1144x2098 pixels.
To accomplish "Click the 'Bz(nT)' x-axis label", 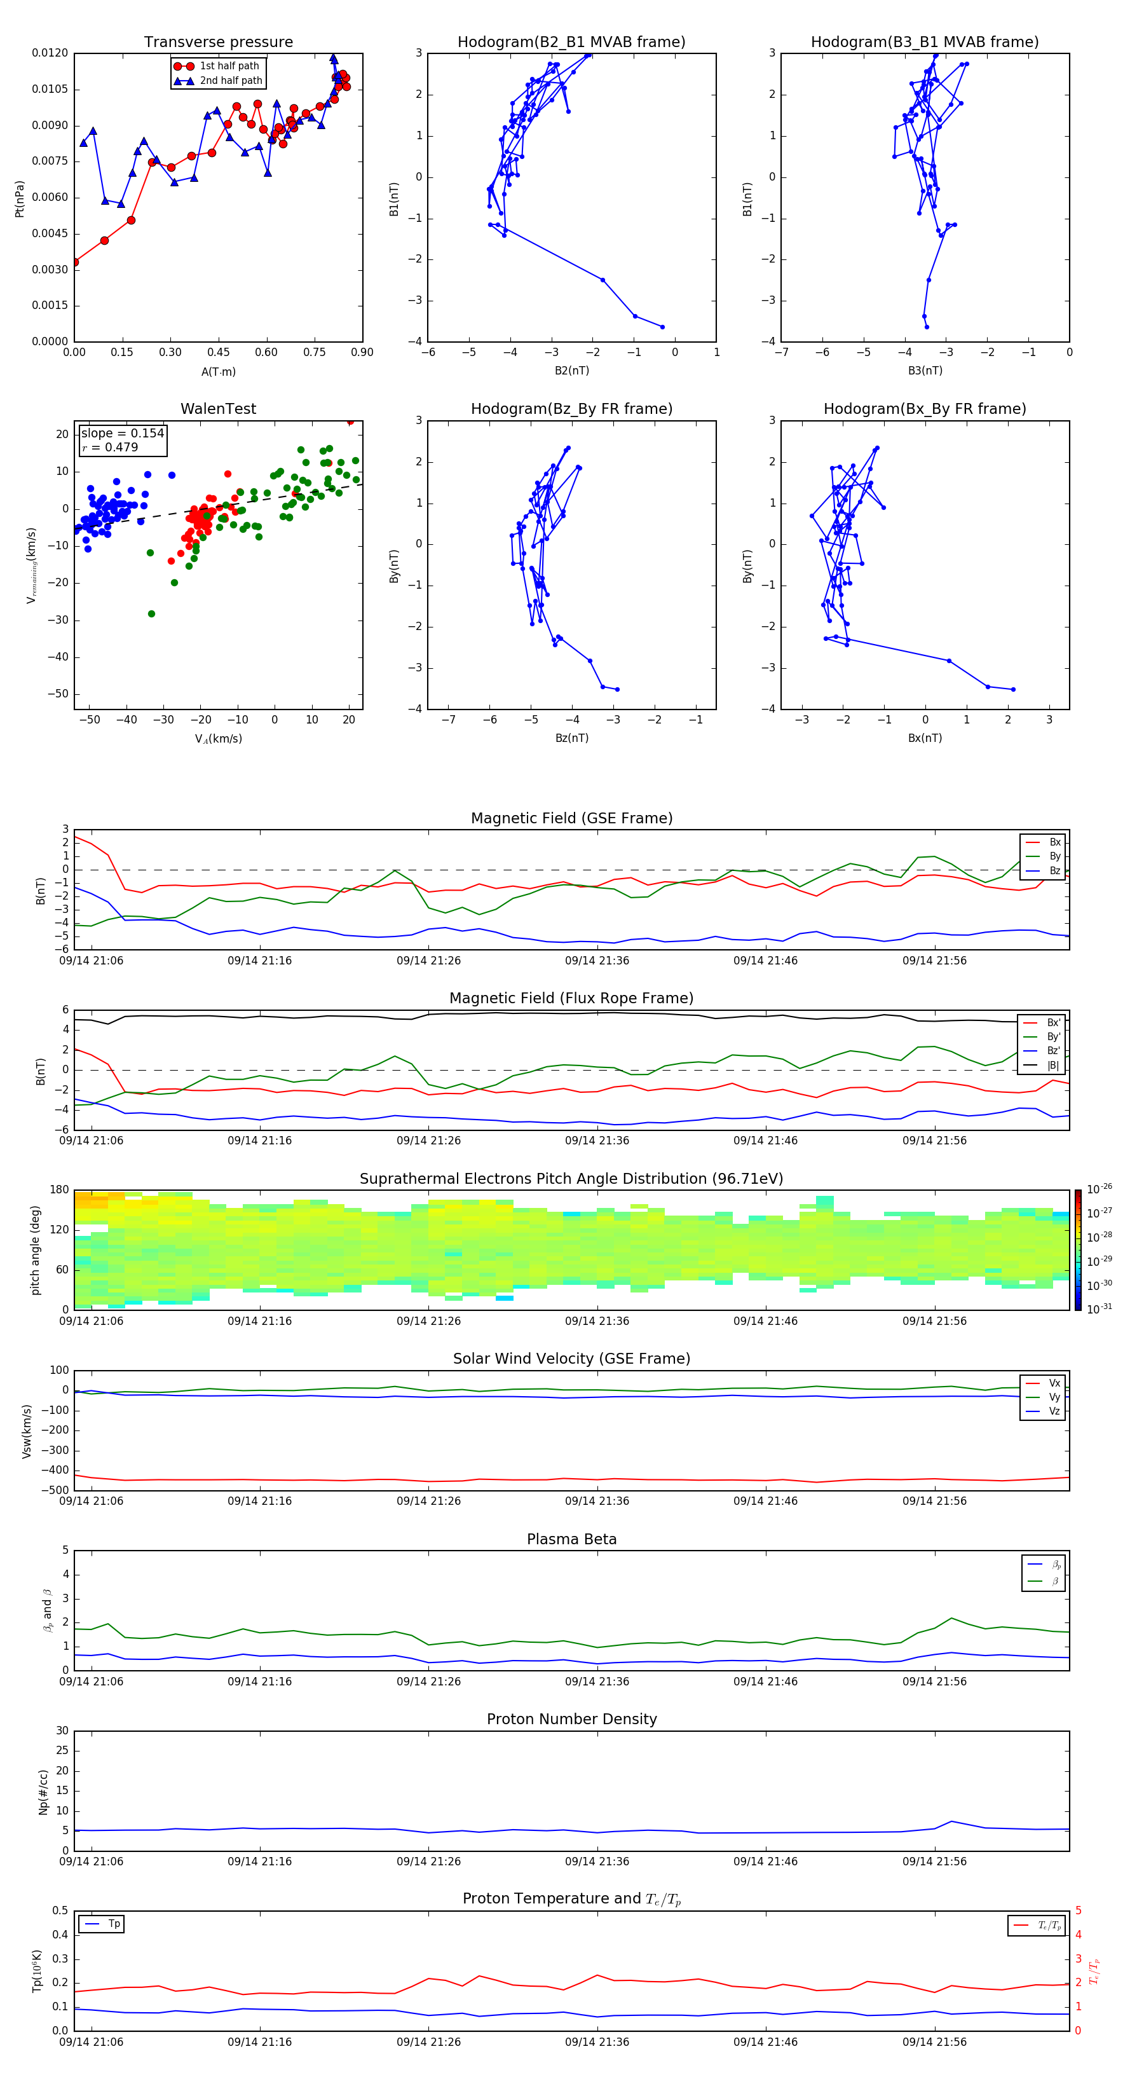I will point(571,738).
